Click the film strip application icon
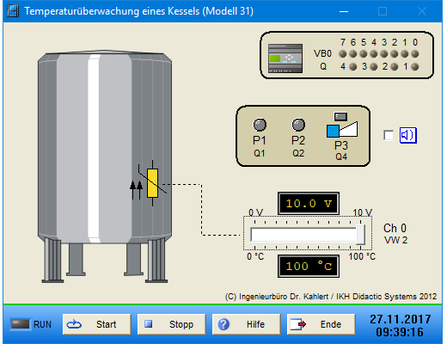The width and height of the screenshot is (447, 344). point(13,11)
